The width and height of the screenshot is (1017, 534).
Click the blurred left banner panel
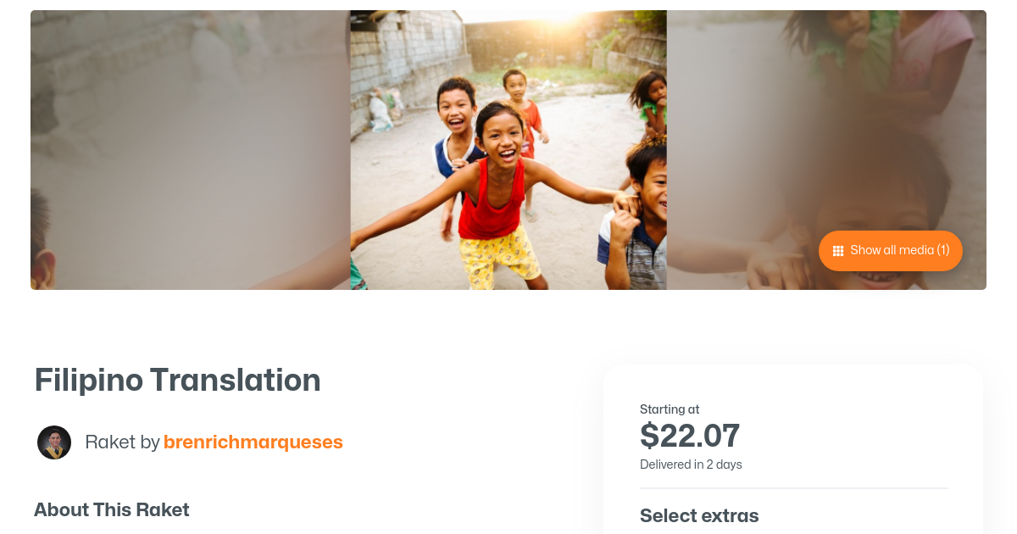[x=190, y=150]
